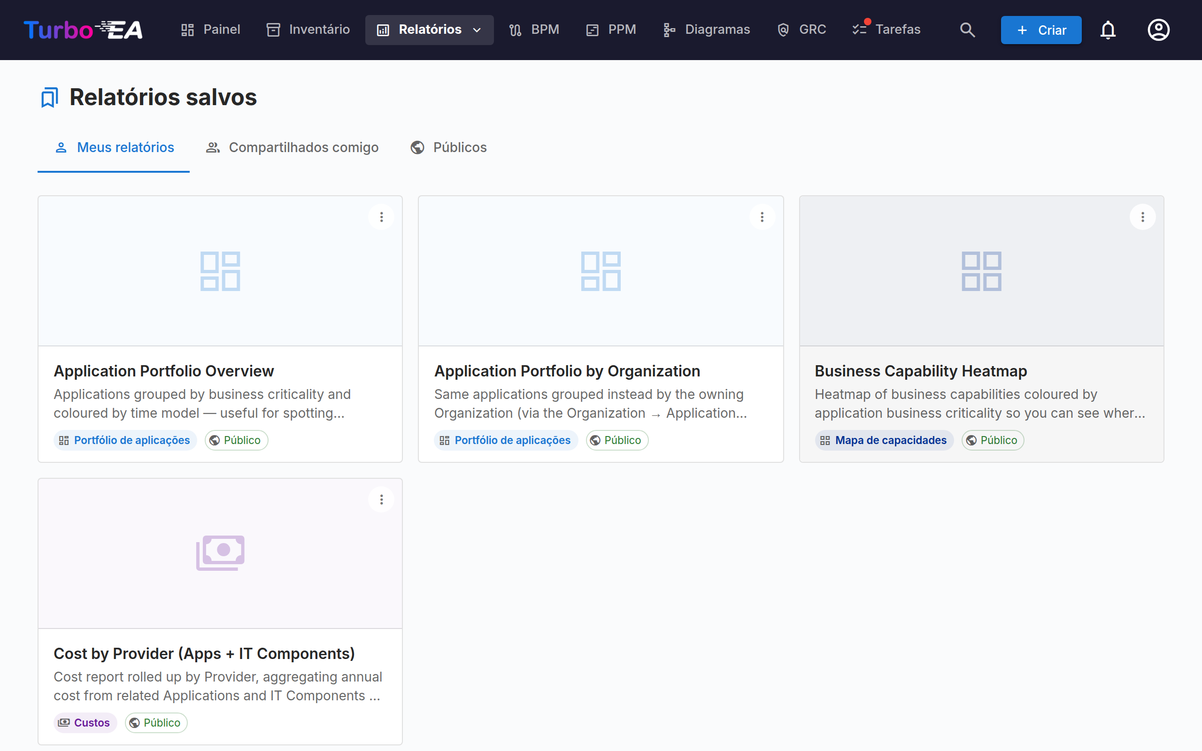Open the Cost by Provider report thumbnail
This screenshot has width=1202, height=751.
coord(220,553)
